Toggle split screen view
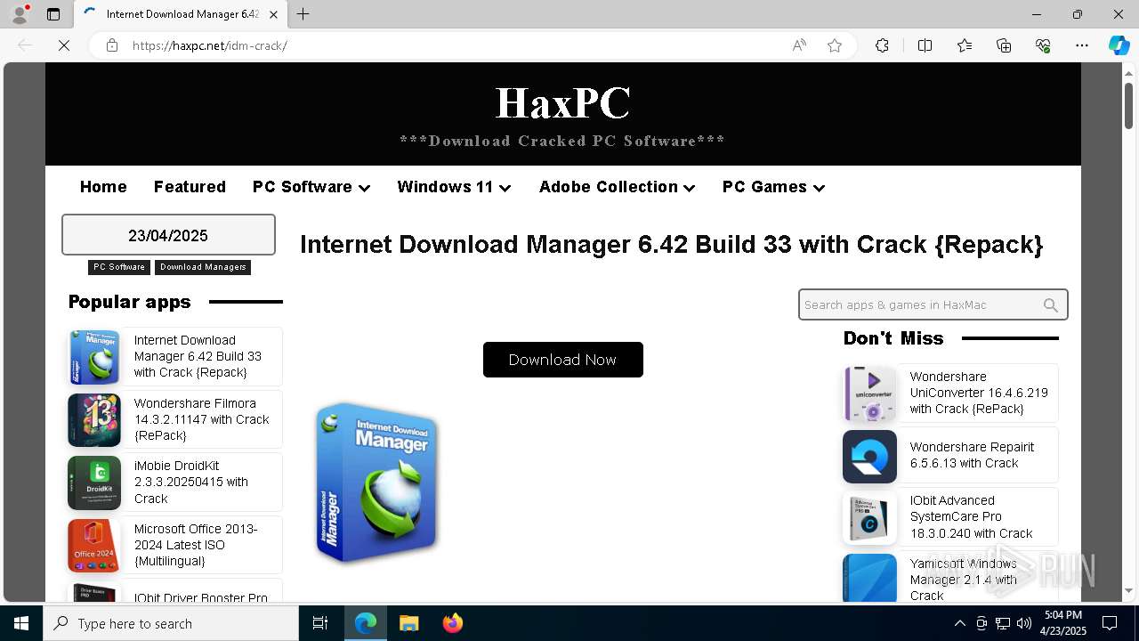 pyautogui.click(x=925, y=45)
